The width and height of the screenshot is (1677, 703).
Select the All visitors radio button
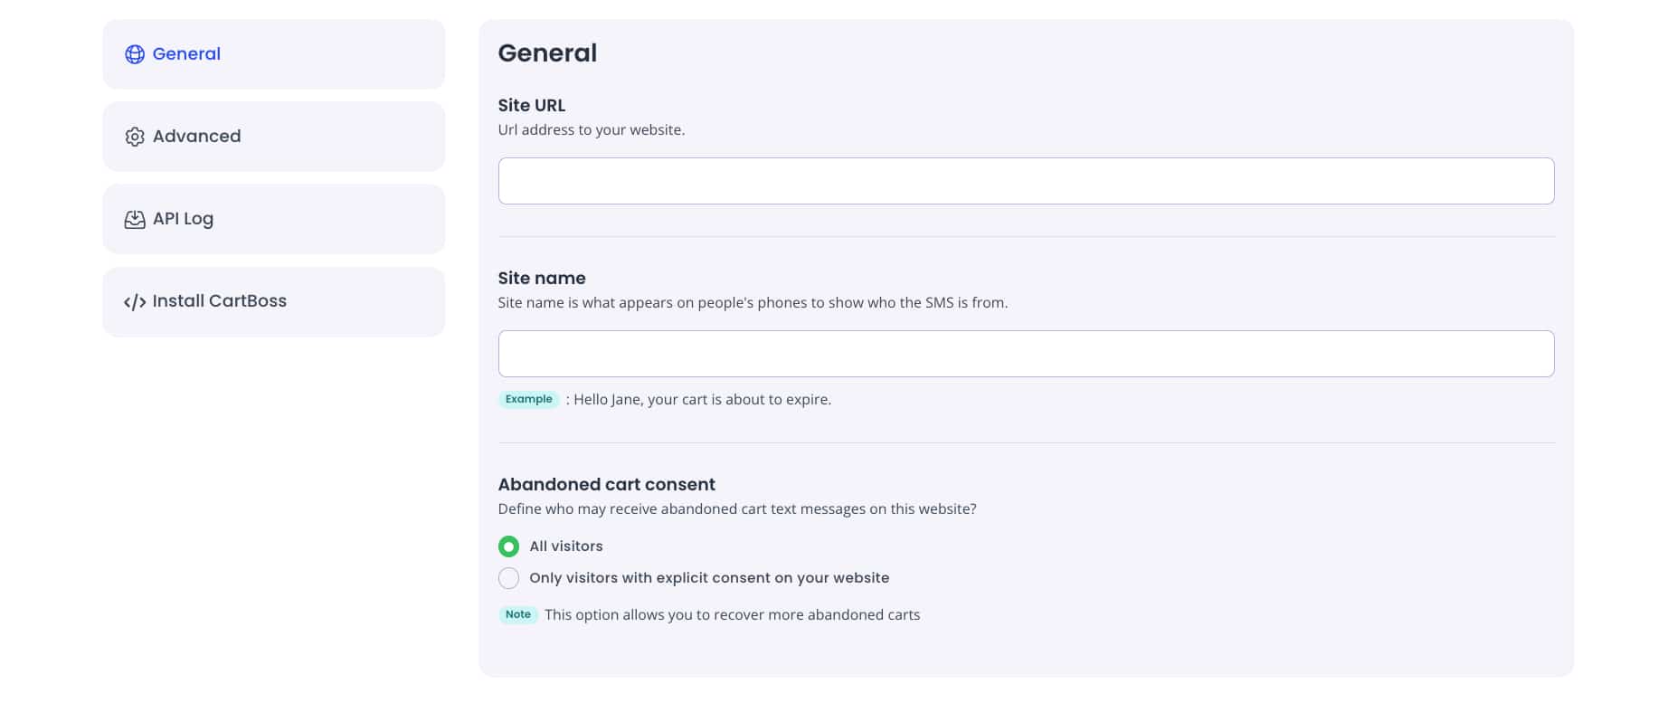(x=508, y=546)
